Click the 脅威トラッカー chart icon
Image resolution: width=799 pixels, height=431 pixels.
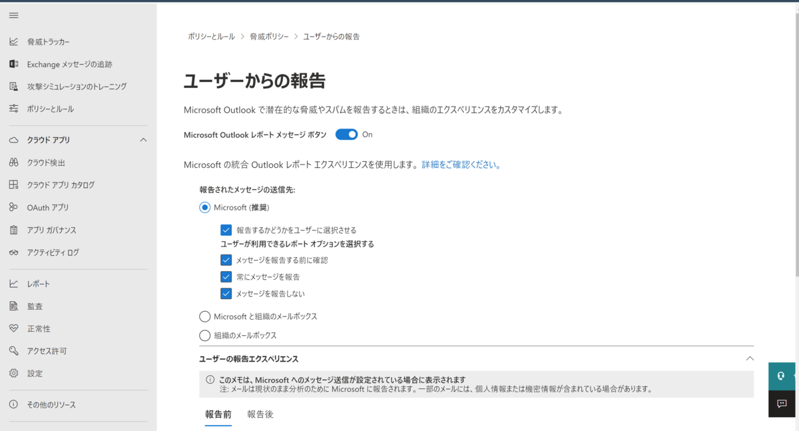pyautogui.click(x=13, y=42)
